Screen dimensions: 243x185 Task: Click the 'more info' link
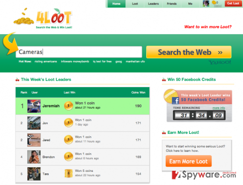(x=219, y=108)
